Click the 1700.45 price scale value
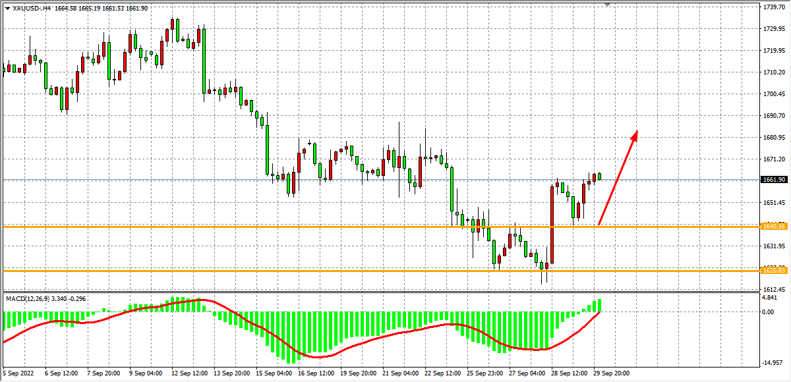 [773, 94]
